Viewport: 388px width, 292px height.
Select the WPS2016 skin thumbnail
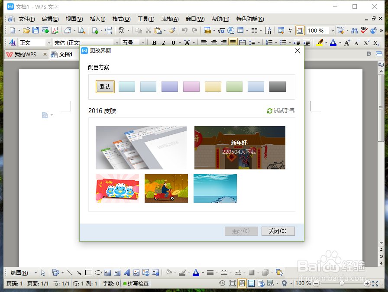coord(141,148)
